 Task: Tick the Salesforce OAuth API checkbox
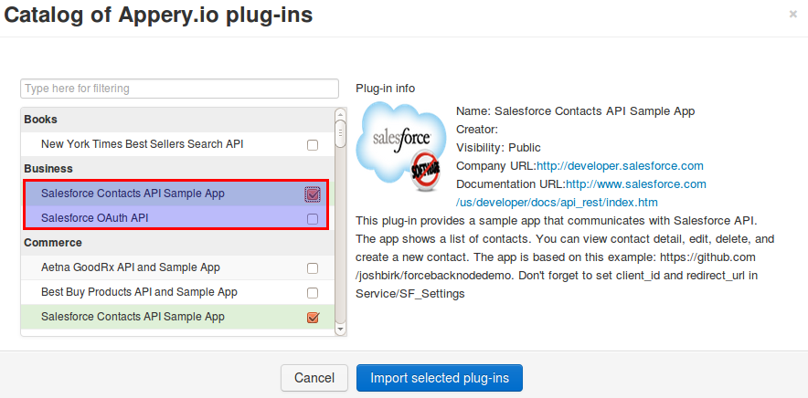click(x=313, y=219)
